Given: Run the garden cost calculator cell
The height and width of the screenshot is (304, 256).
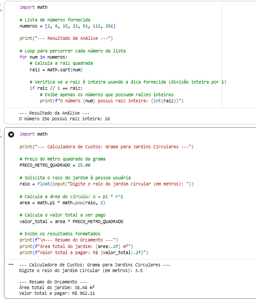Looking at the screenshot, I should point(11,134).
